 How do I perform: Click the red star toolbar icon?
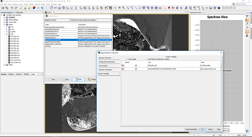(169, 8)
